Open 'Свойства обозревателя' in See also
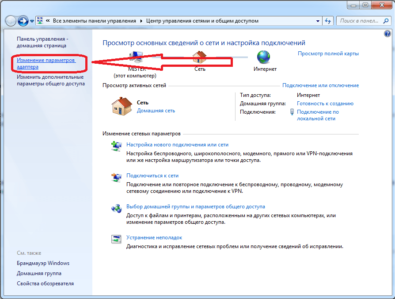The width and height of the screenshot is (395, 299). click(46, 284)
